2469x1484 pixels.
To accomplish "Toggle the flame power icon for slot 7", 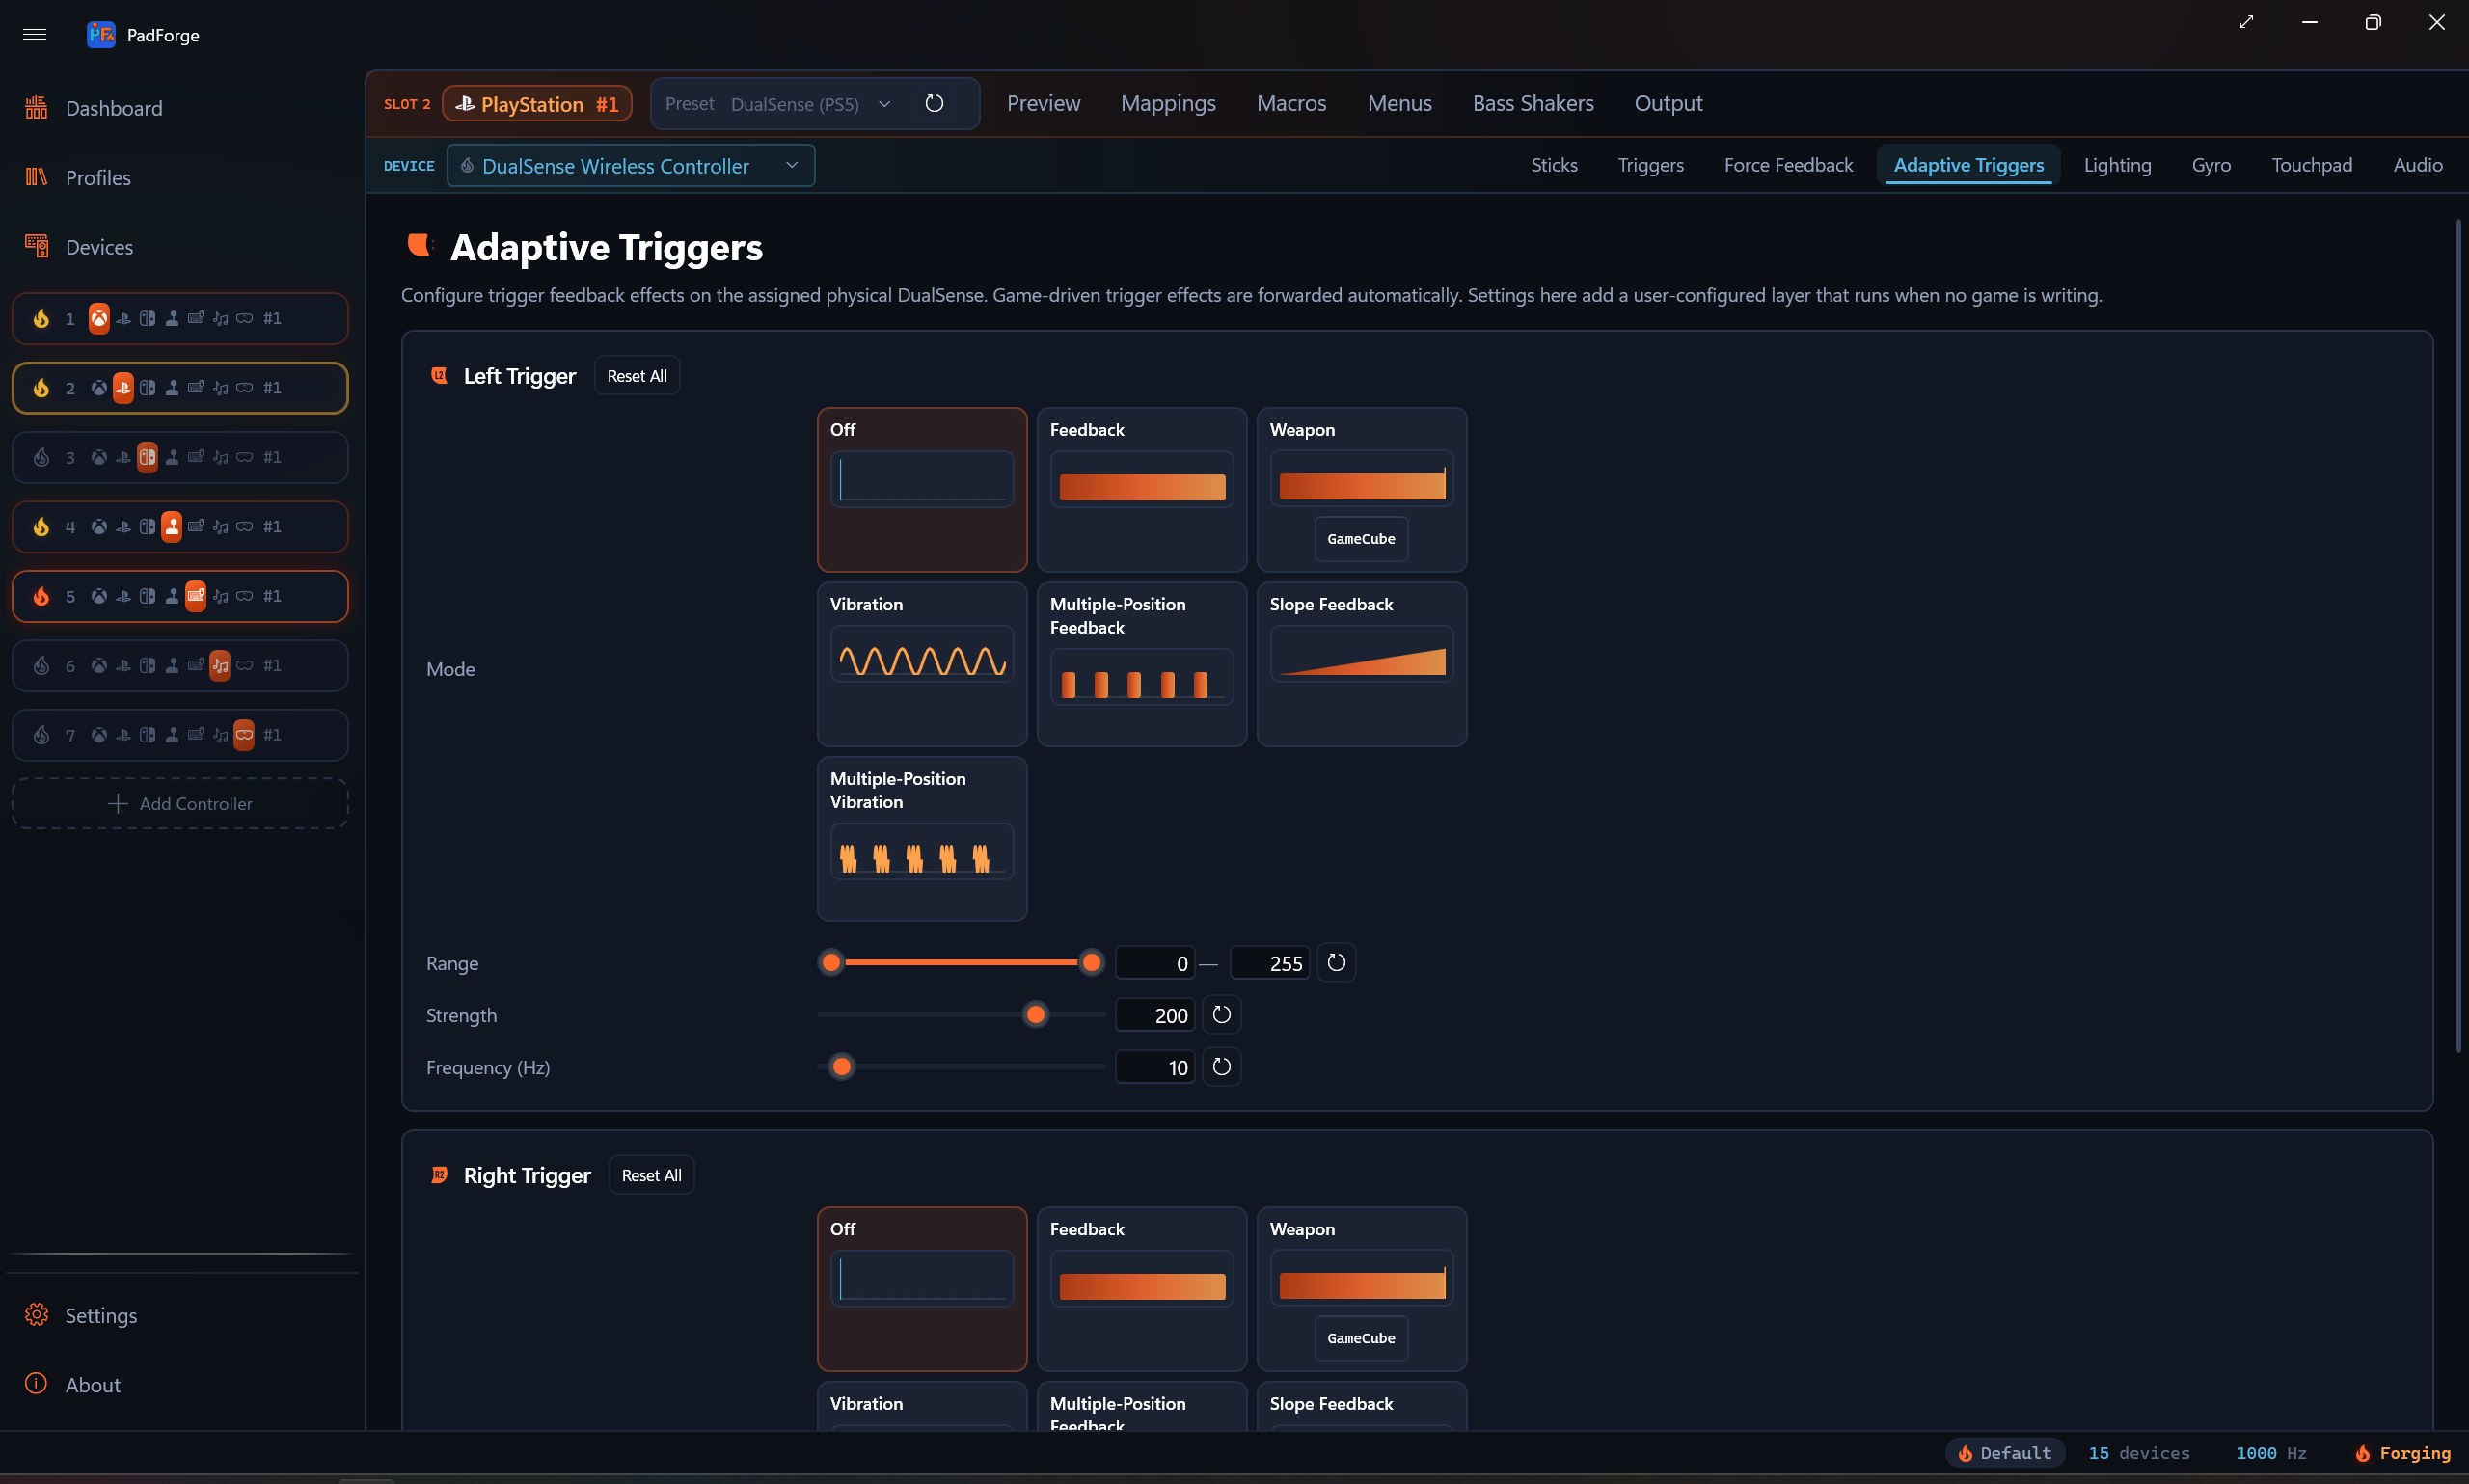I will (41, 735).
